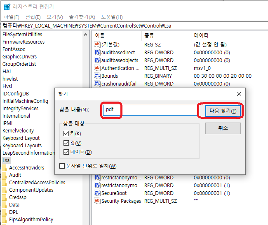Screen dimensions: 268x225
Task: Select the HAL key
Action: point(7,72)
